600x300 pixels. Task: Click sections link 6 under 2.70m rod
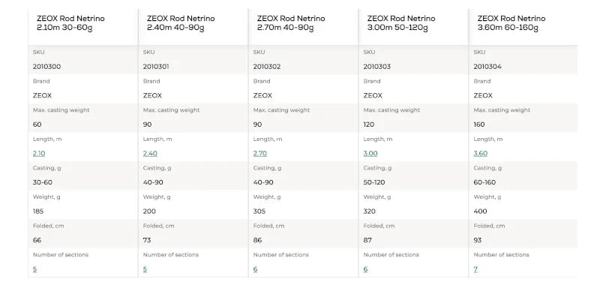click(255, 269)
